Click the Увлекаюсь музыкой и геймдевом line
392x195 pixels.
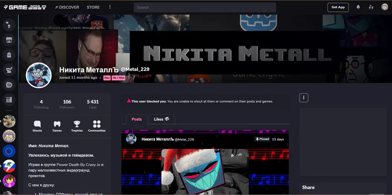pos(61,155)
